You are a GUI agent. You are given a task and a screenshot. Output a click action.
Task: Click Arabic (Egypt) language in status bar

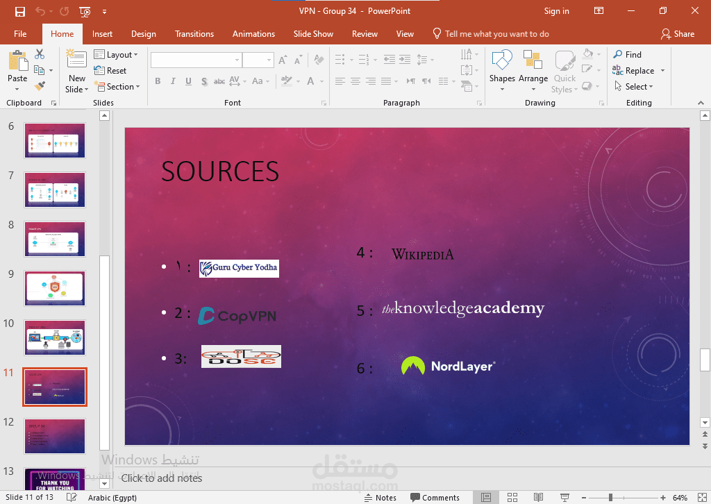[112, 498]
